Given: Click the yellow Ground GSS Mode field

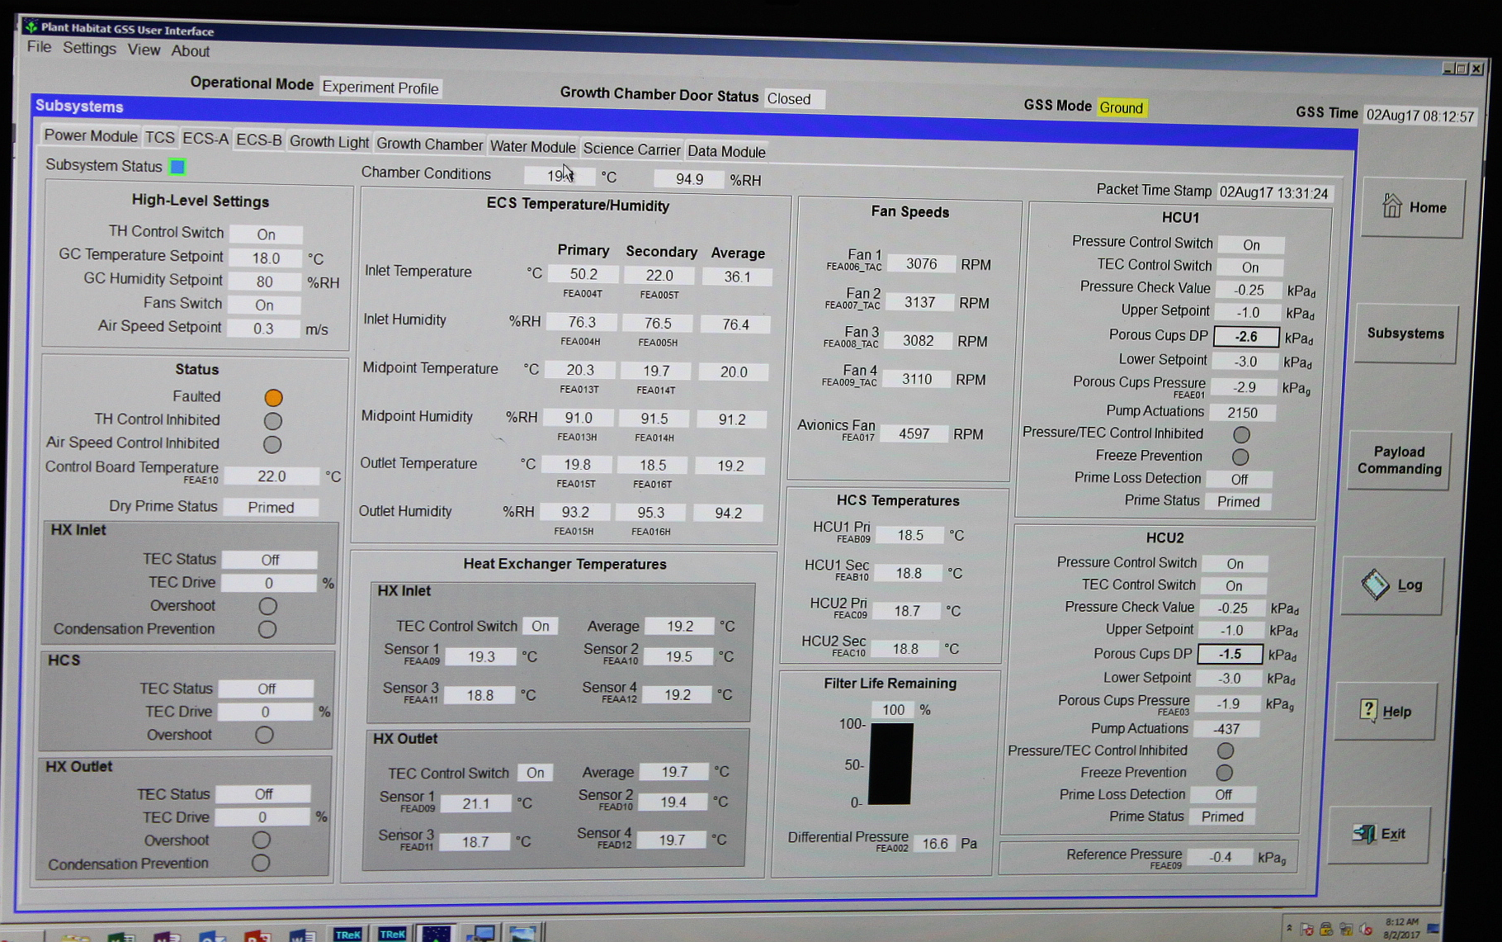Looking at the screenshot, I should (x=1121, y=107).
